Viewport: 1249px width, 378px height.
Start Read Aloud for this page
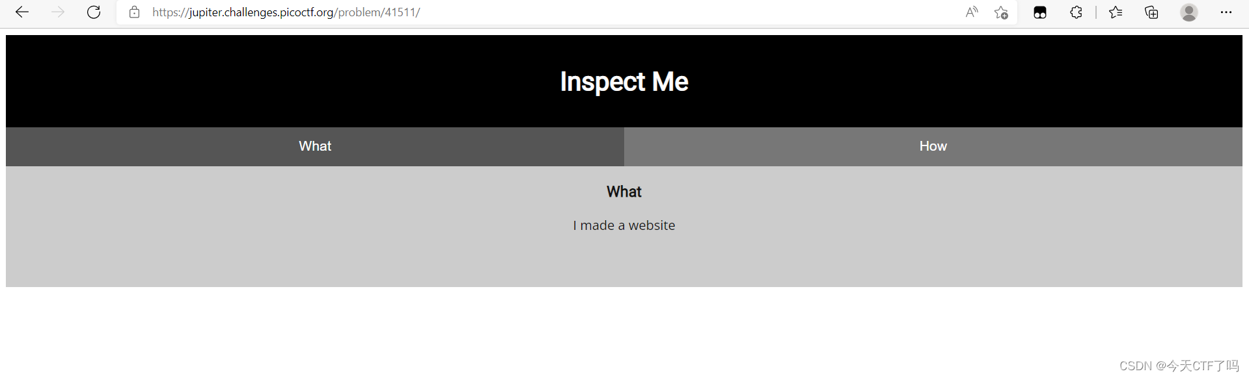click(x=970, y=12)
